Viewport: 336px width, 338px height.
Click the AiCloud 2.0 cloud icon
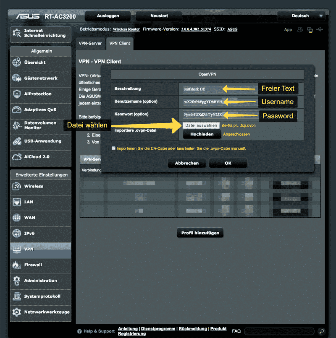17,157
